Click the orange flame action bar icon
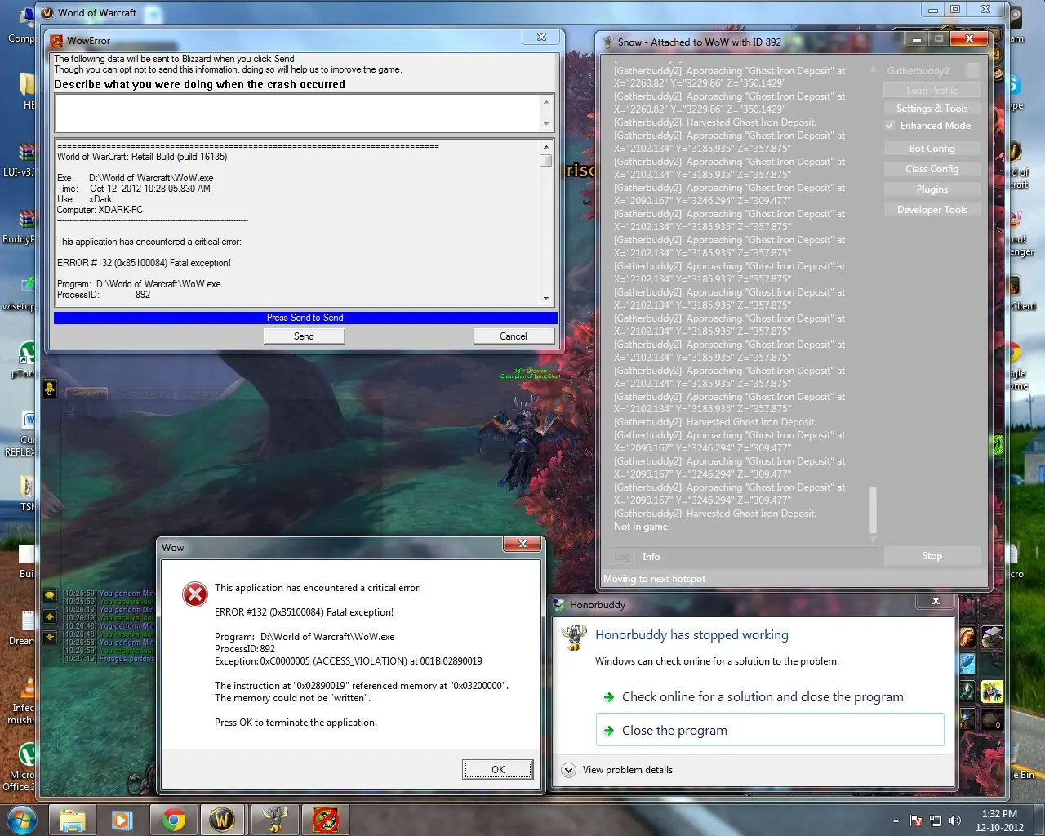This screenshot has width=1045, height=836. 967,637
